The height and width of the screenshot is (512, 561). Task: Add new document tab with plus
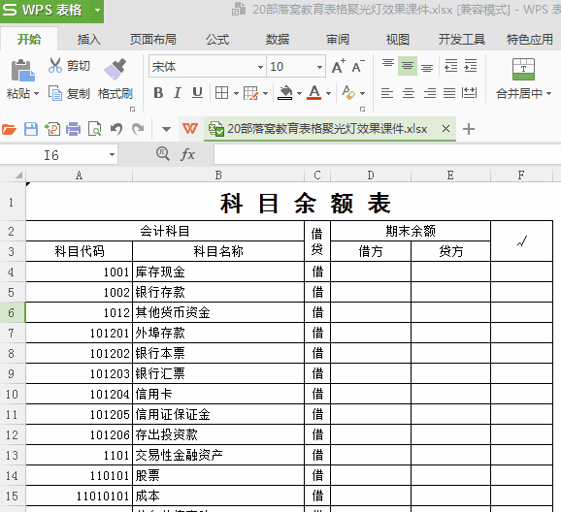coord(469,129)
